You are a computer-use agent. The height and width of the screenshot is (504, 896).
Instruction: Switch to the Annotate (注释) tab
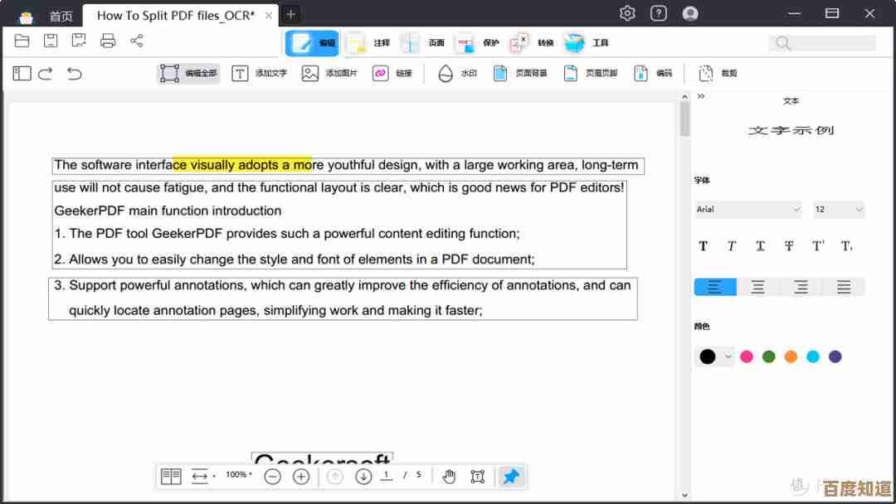[368, 43]
